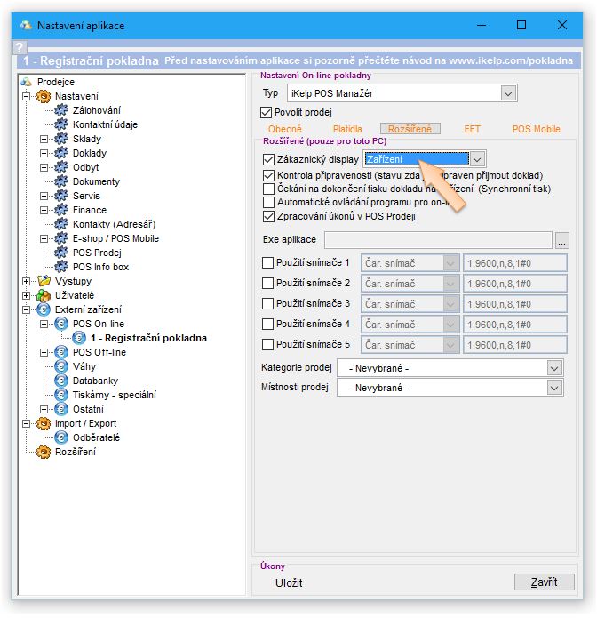
Task: Click the gear icon next to Zálohování
Action: tap(61, 110)
